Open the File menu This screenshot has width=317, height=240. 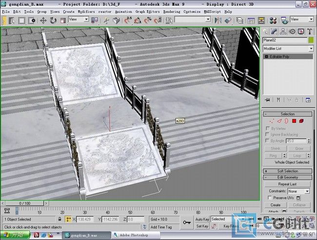pos(6,12)
